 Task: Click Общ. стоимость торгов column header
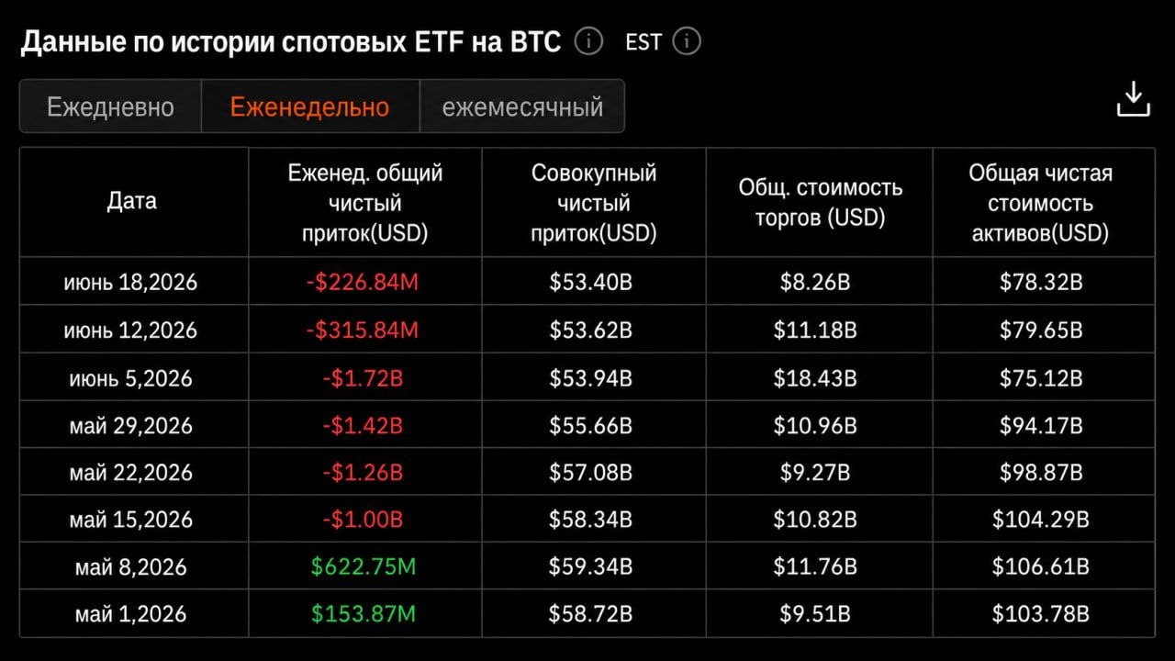click(820, 203)
